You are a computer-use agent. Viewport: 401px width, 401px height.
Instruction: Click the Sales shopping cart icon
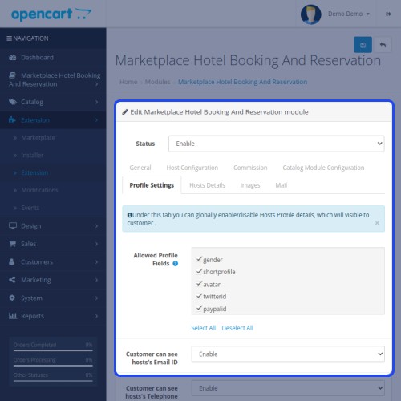[x=12, y=244]
